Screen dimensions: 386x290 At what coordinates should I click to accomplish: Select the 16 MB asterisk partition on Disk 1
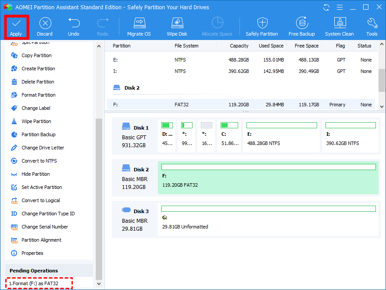coord(206,136)
